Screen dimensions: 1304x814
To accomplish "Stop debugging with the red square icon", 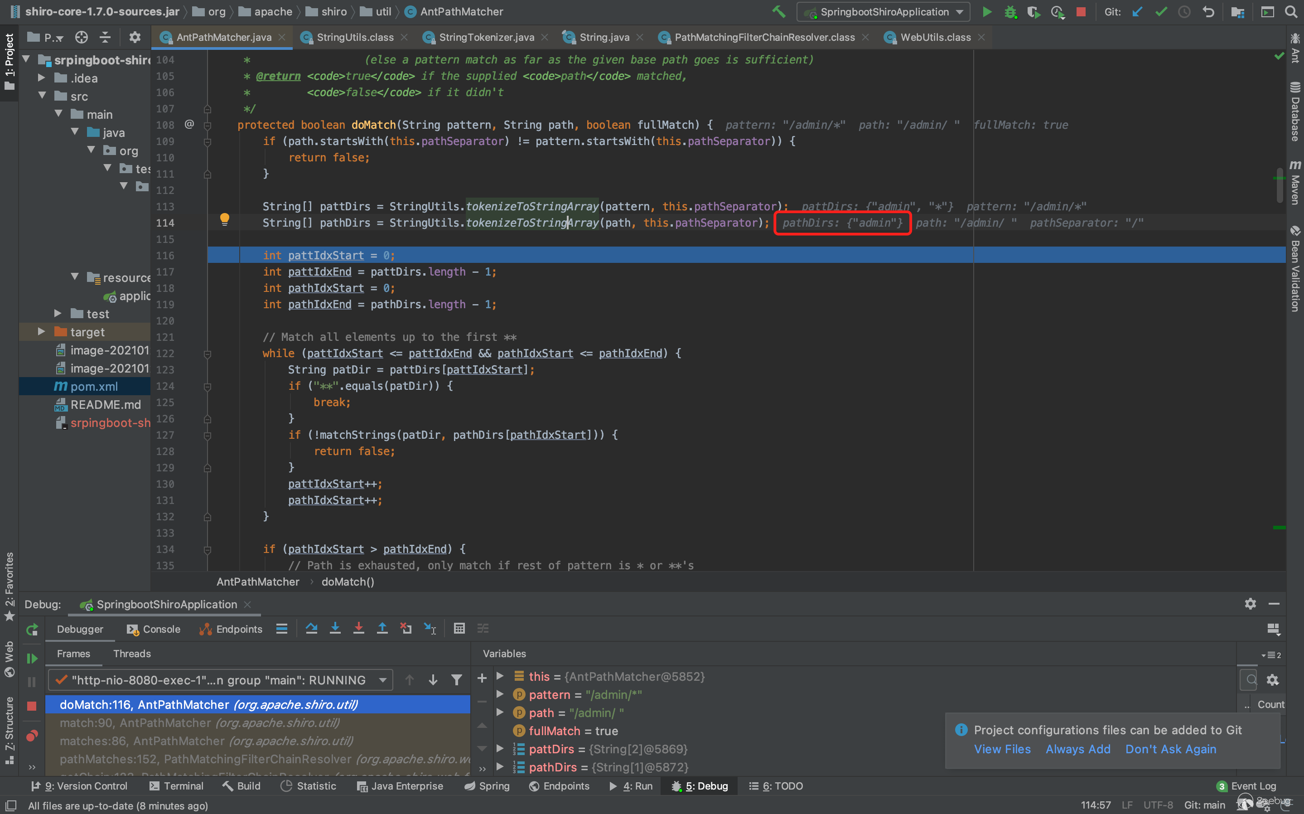I will coord(32,705).
